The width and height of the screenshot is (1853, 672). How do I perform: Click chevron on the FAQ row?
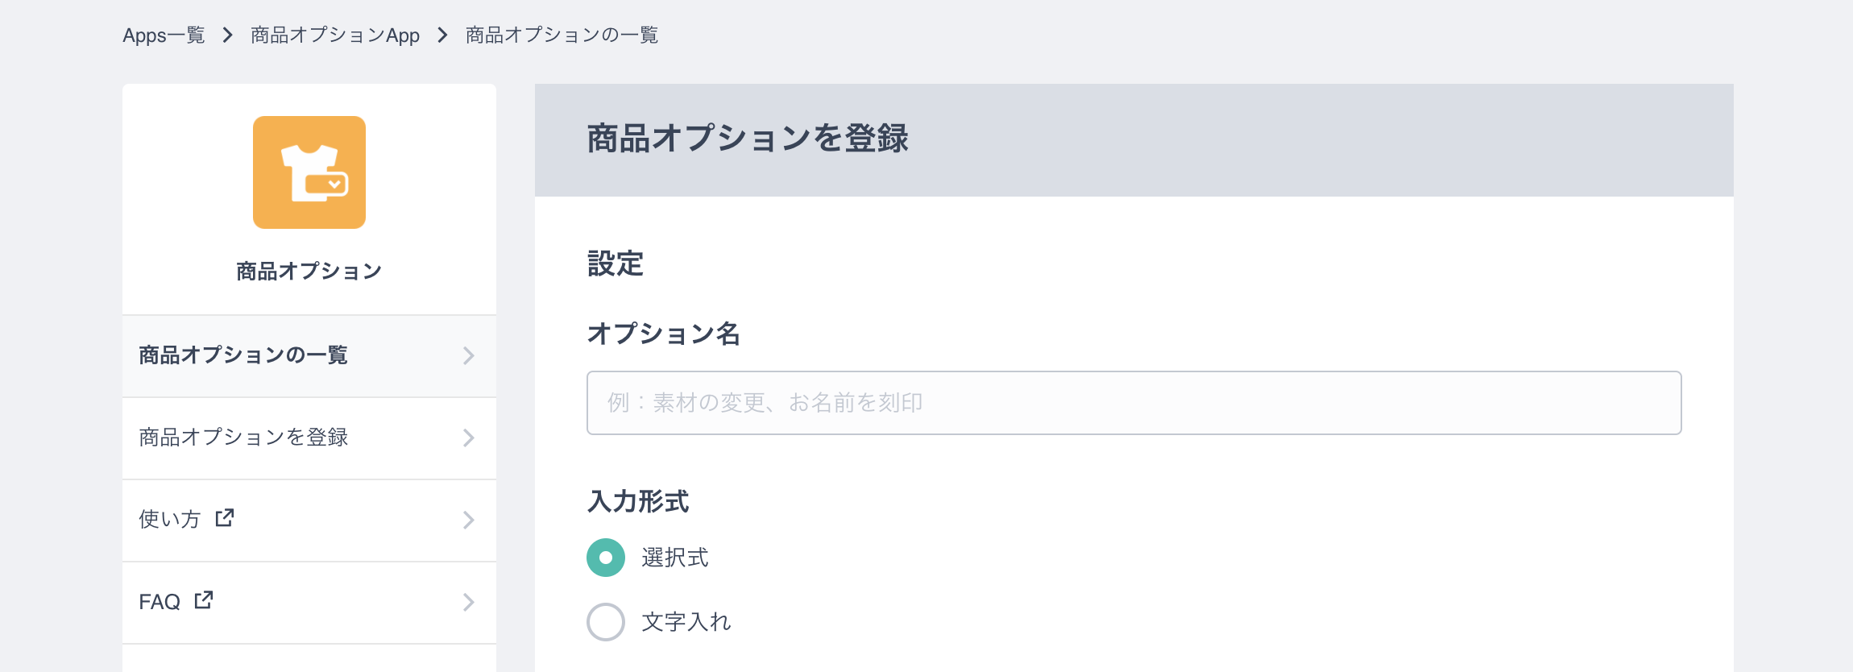point(468,602)
